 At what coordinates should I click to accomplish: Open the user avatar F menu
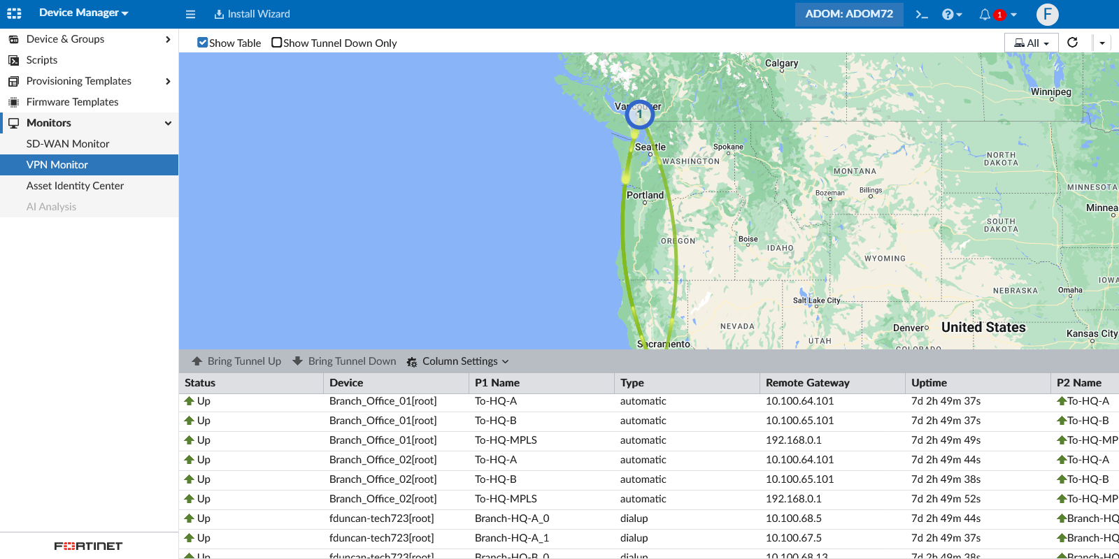(x=1047, y=14)
